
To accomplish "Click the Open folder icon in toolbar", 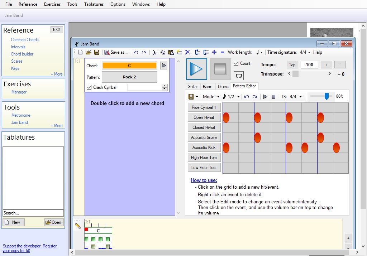I will tap(89, 52).
